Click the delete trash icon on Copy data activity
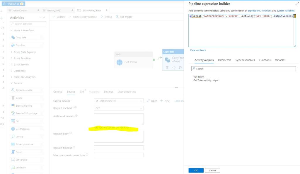 tap(167, 67)
